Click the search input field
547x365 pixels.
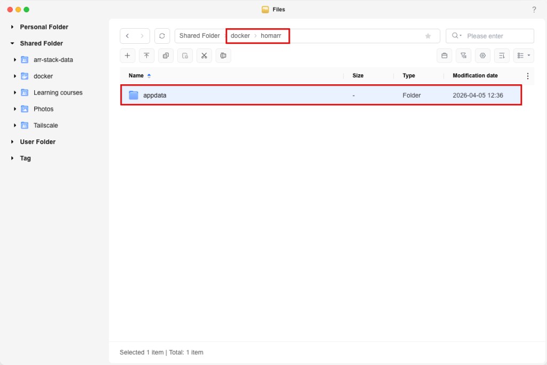pos(497,36)
